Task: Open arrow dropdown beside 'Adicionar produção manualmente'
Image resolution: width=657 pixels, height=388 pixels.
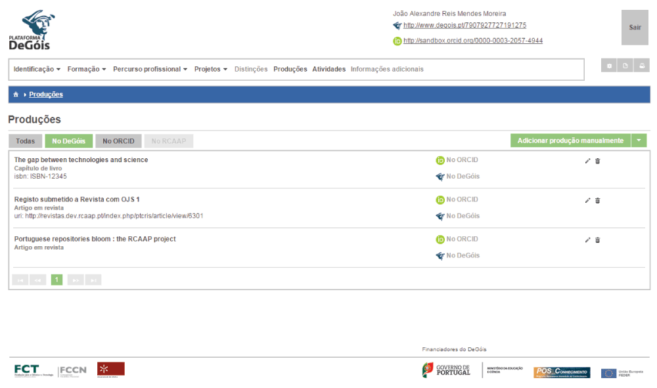Action: tap(639, 140)
